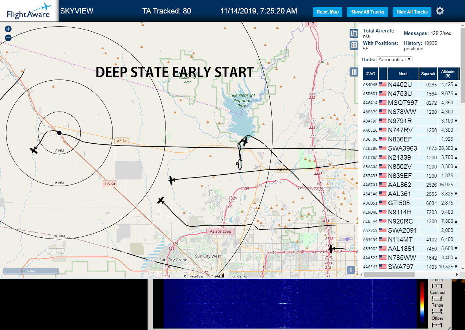The width and height of the screenshot is (465, 330).
Task: Select the N678WW aircraft row
Action: click(411, 112)
